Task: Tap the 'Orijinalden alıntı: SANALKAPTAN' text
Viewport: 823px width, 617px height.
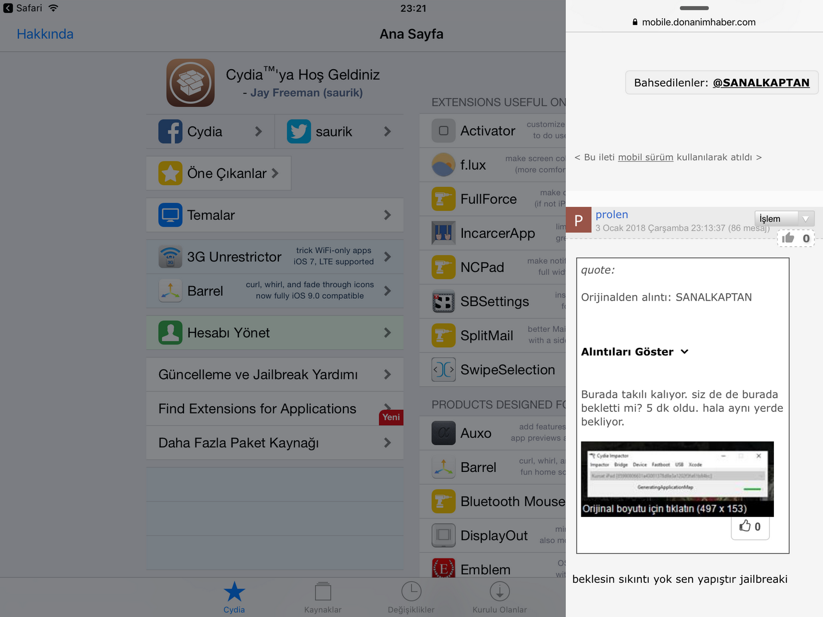Action: pos(666,297)
